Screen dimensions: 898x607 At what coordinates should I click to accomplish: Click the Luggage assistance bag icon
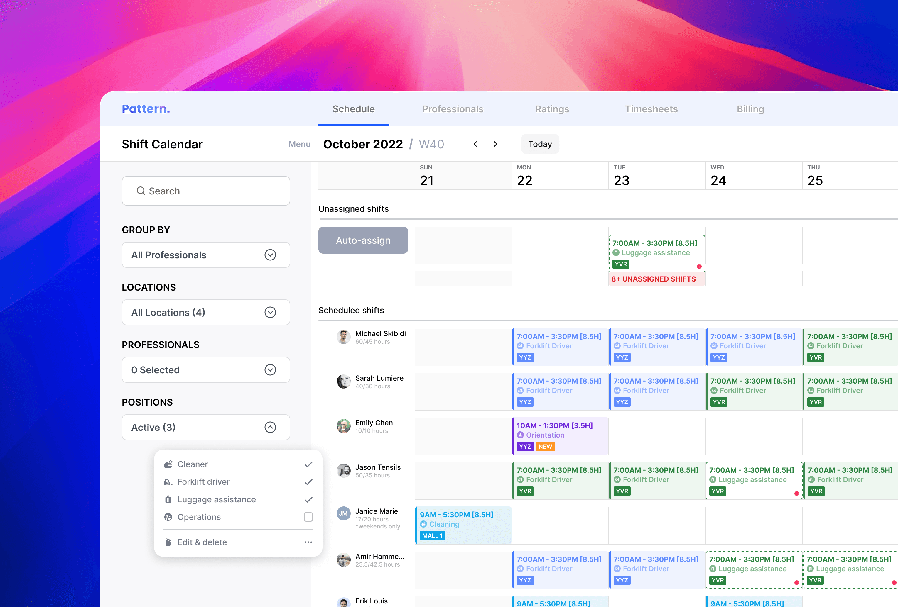[168, 499]
